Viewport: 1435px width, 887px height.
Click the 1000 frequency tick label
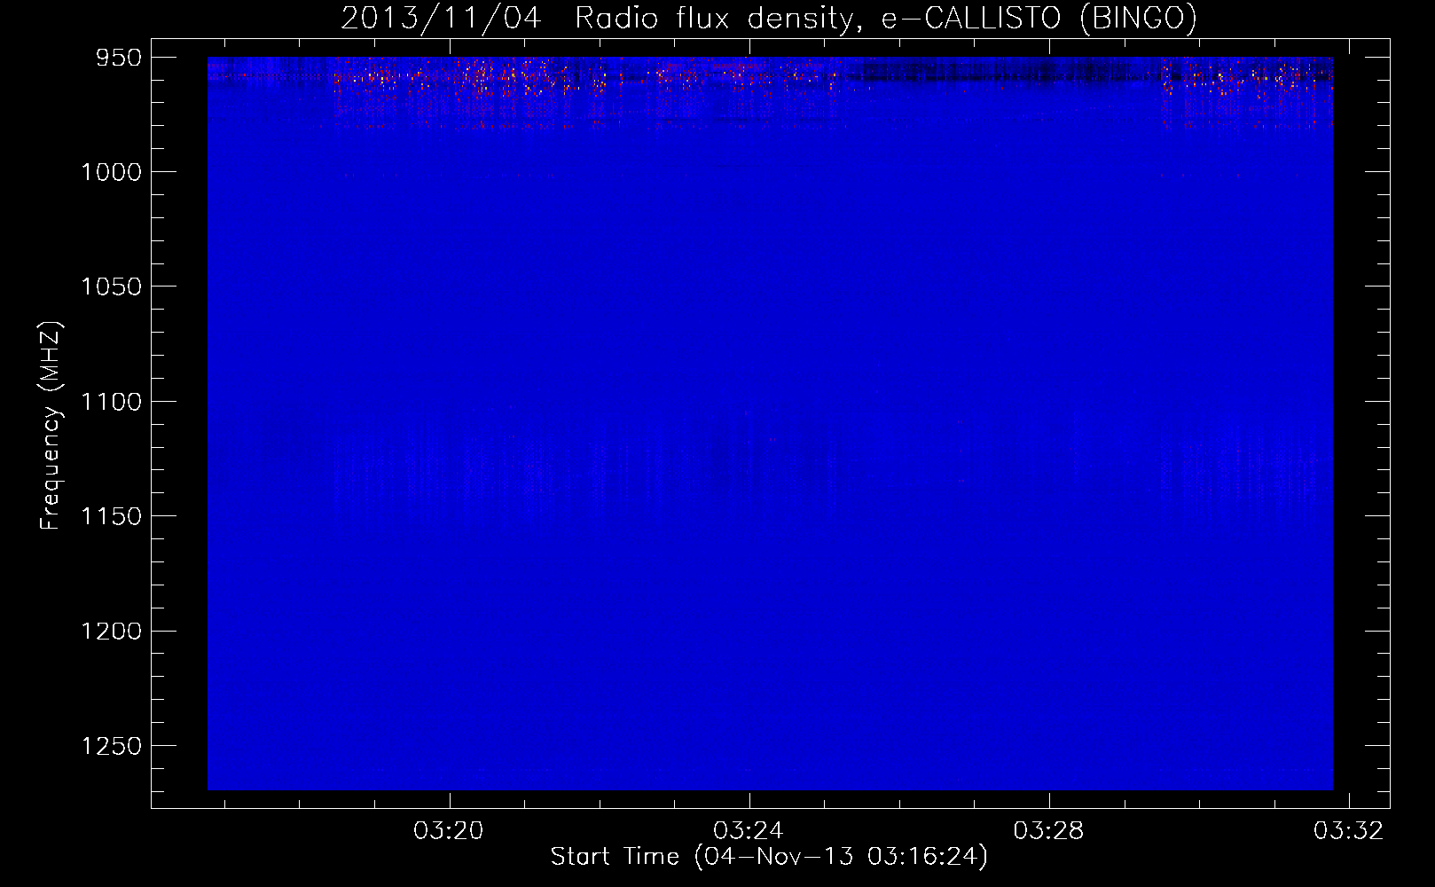tap(111, 172)
